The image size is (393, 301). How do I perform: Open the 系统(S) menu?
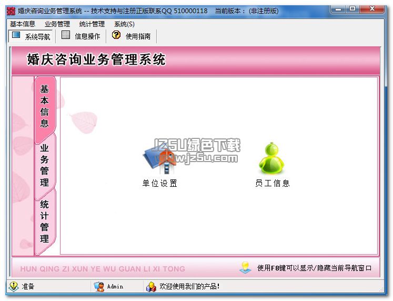124,24
